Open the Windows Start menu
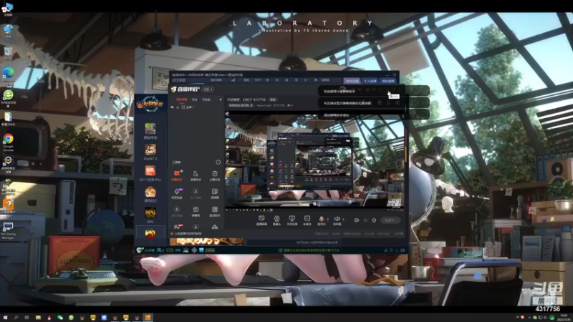 pyautogui.click(x=5, y=317)
